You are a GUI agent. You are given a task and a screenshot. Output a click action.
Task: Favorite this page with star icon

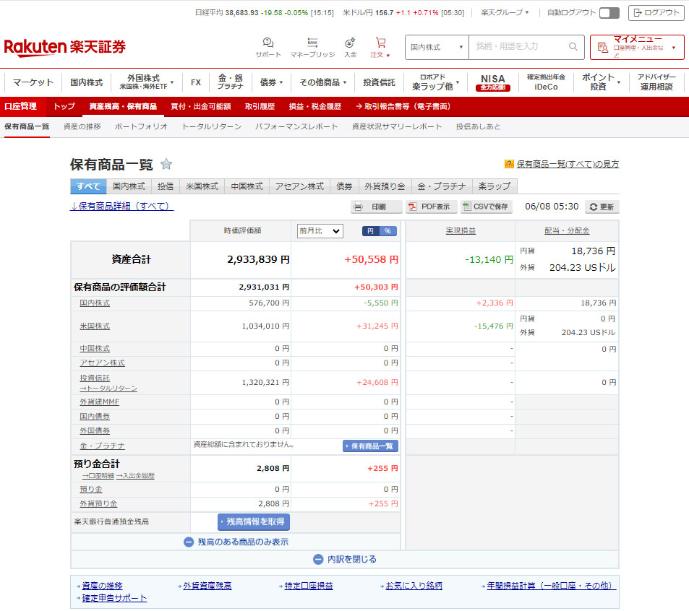(166, 164)
